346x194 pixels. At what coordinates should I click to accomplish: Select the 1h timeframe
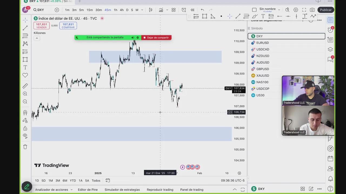pos(115,10)
